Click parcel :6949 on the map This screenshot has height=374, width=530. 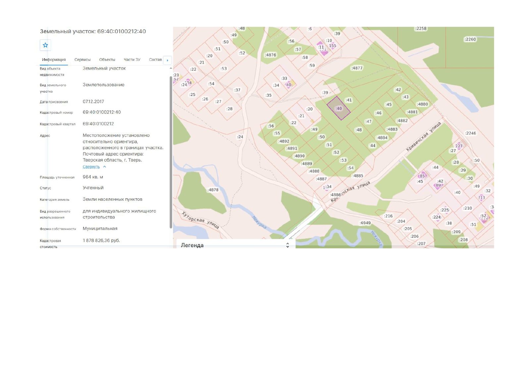pyautogui.click(x=365, y=223)
